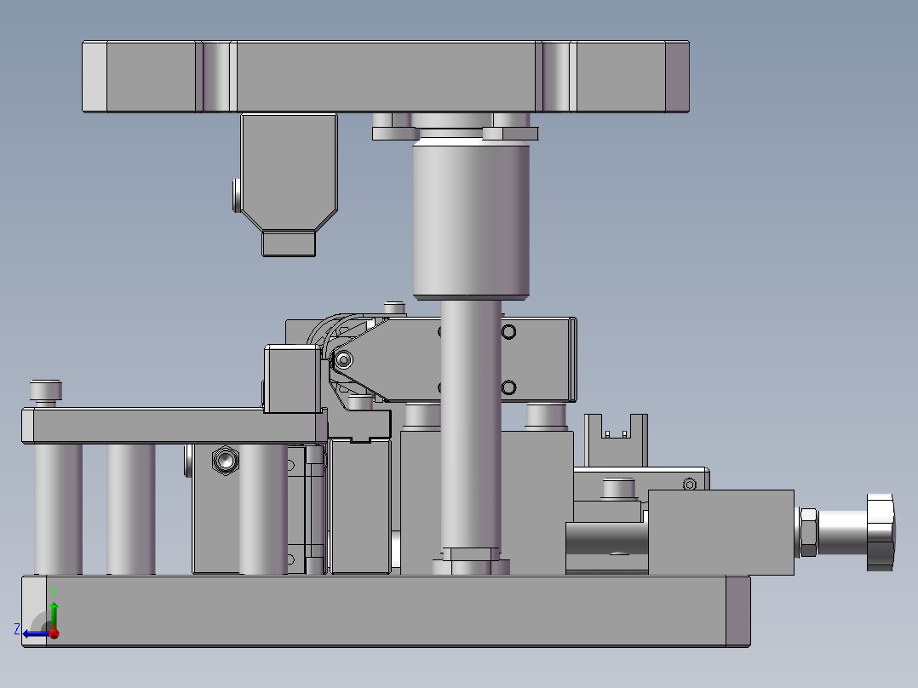Select the lower right hole on the clamp plate

point(508,387)
